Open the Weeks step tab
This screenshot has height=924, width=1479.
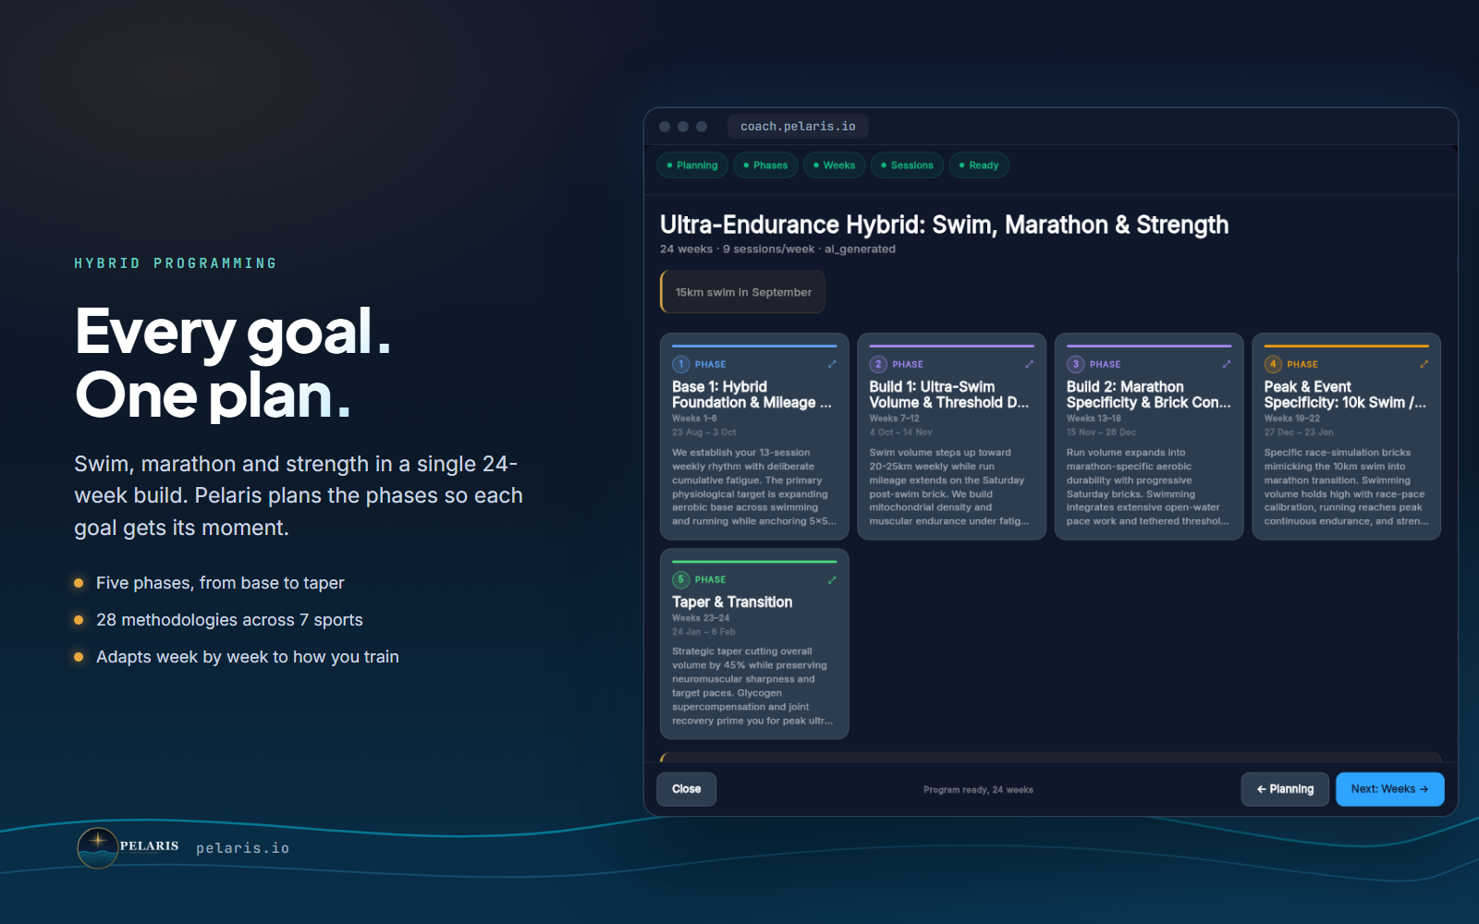tap(834, 165)
